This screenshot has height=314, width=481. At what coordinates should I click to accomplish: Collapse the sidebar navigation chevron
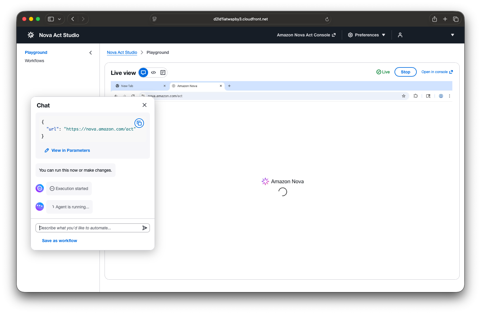pos(91,53)
